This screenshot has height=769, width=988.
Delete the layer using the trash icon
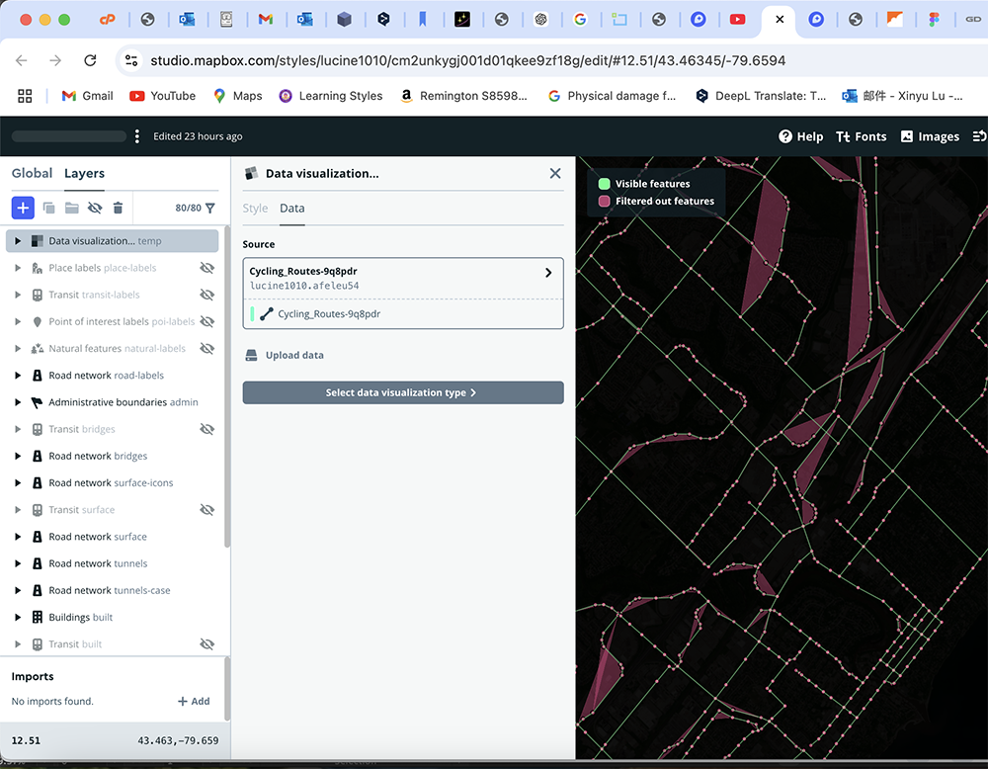pos(118,208)
